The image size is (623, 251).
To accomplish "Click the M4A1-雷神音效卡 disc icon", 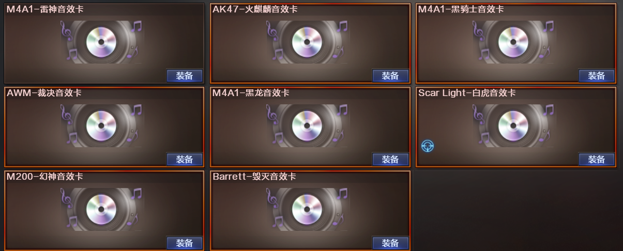I will [x=101, y=42].
